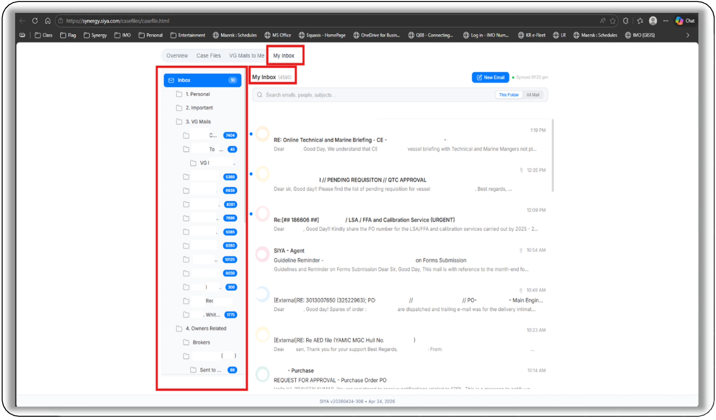Click the email list scrollbar

click(x=552, y=156)
